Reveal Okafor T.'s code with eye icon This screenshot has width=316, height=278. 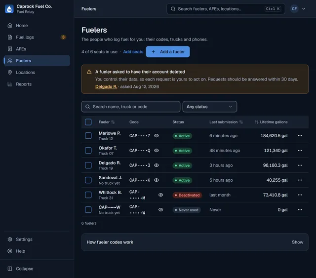pos(157,151)
